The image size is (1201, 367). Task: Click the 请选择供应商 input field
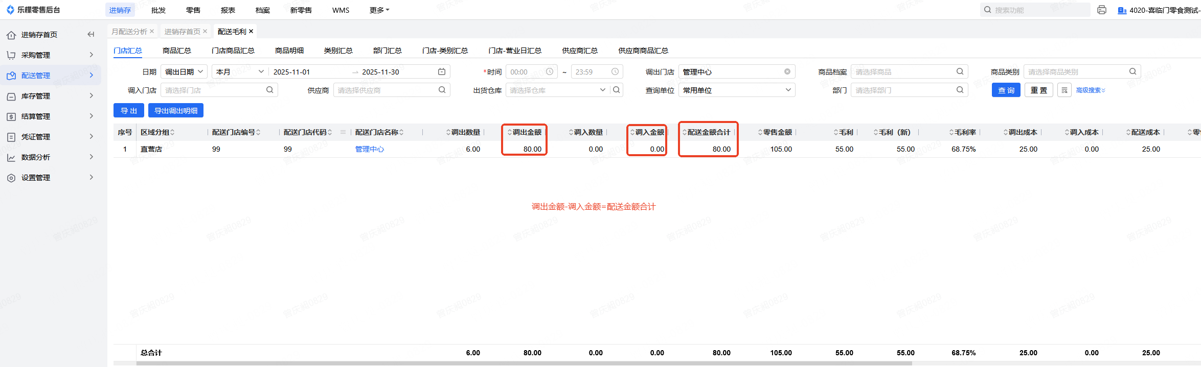coord(392,90)
